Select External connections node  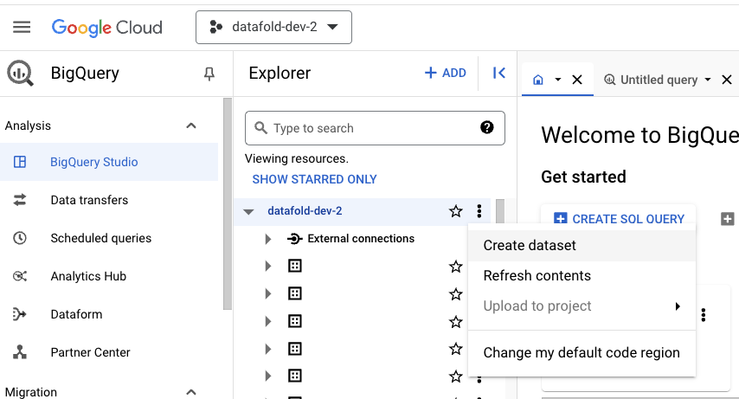coord(361,239)
